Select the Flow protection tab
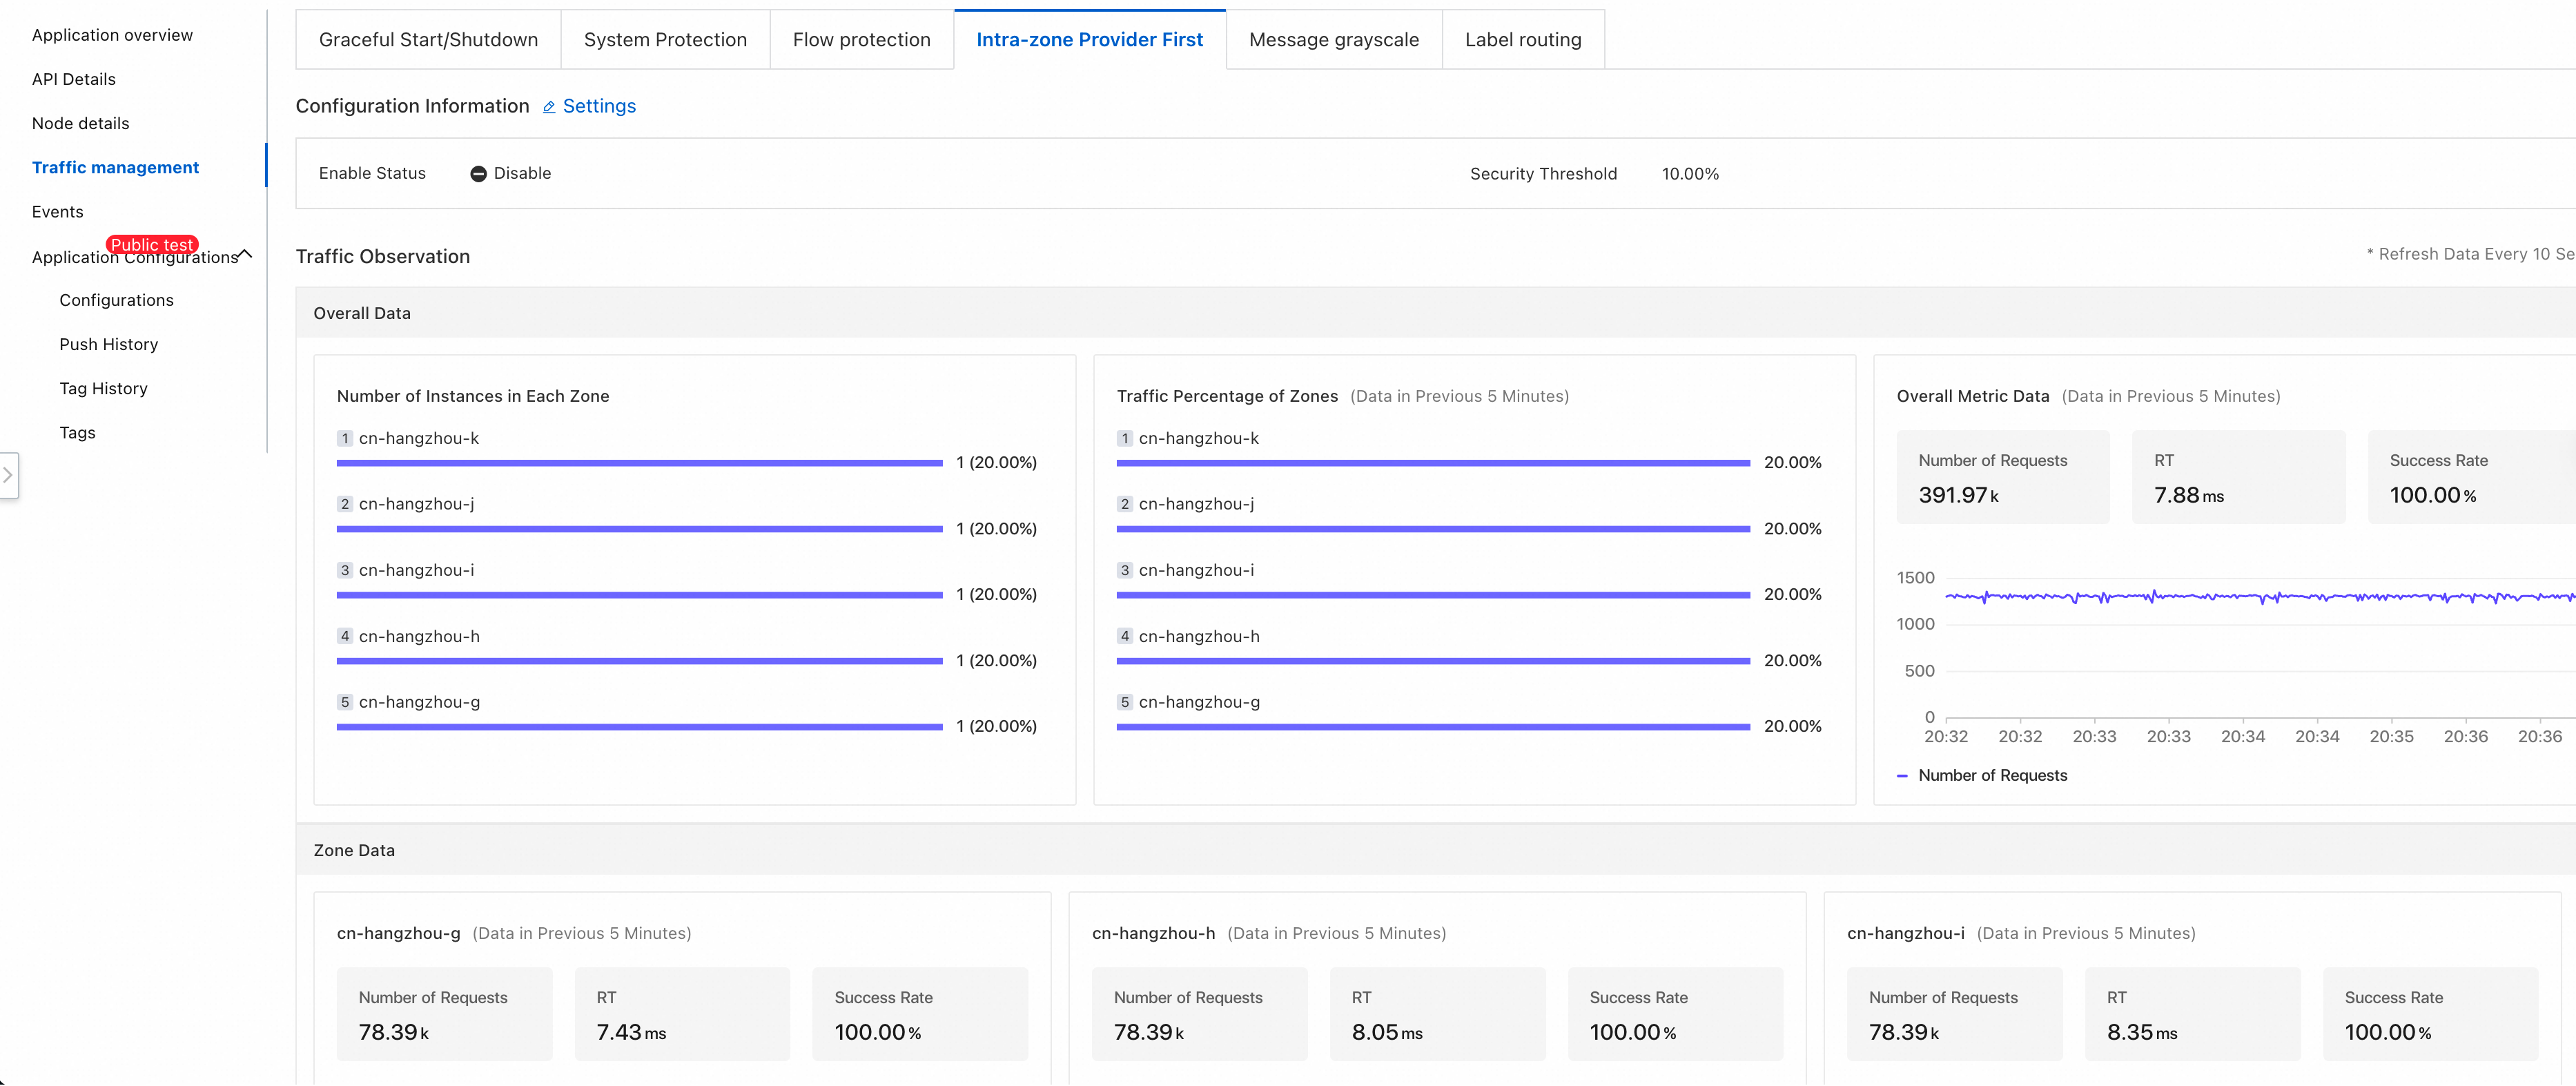Screen dimensions: 2576x1086 (861, 40)
